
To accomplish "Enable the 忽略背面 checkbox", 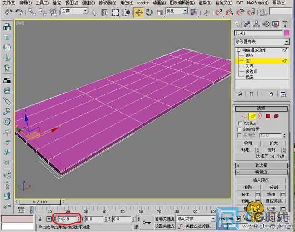I will click(x=240, y=129).
